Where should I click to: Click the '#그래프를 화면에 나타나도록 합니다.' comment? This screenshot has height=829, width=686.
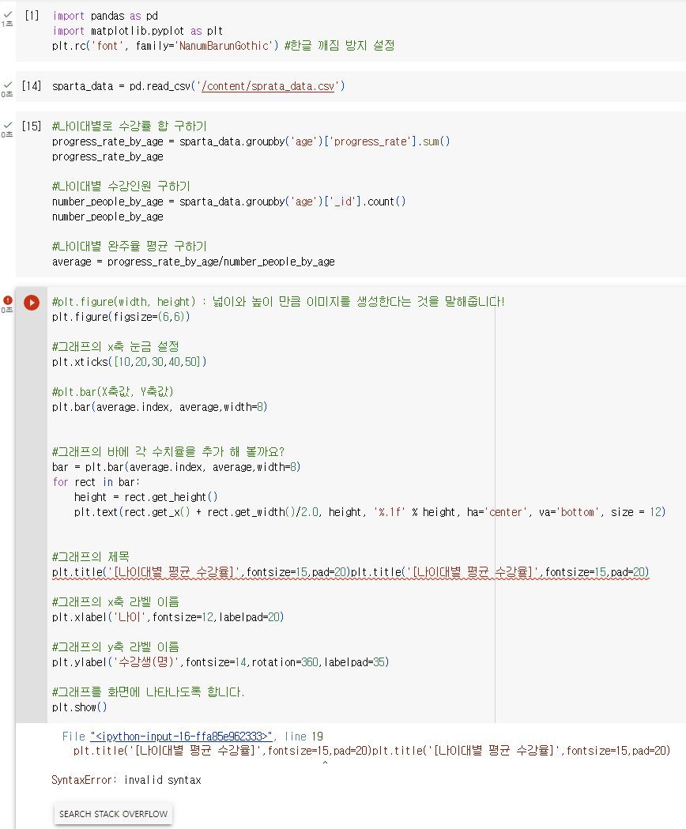coord(149,692)
